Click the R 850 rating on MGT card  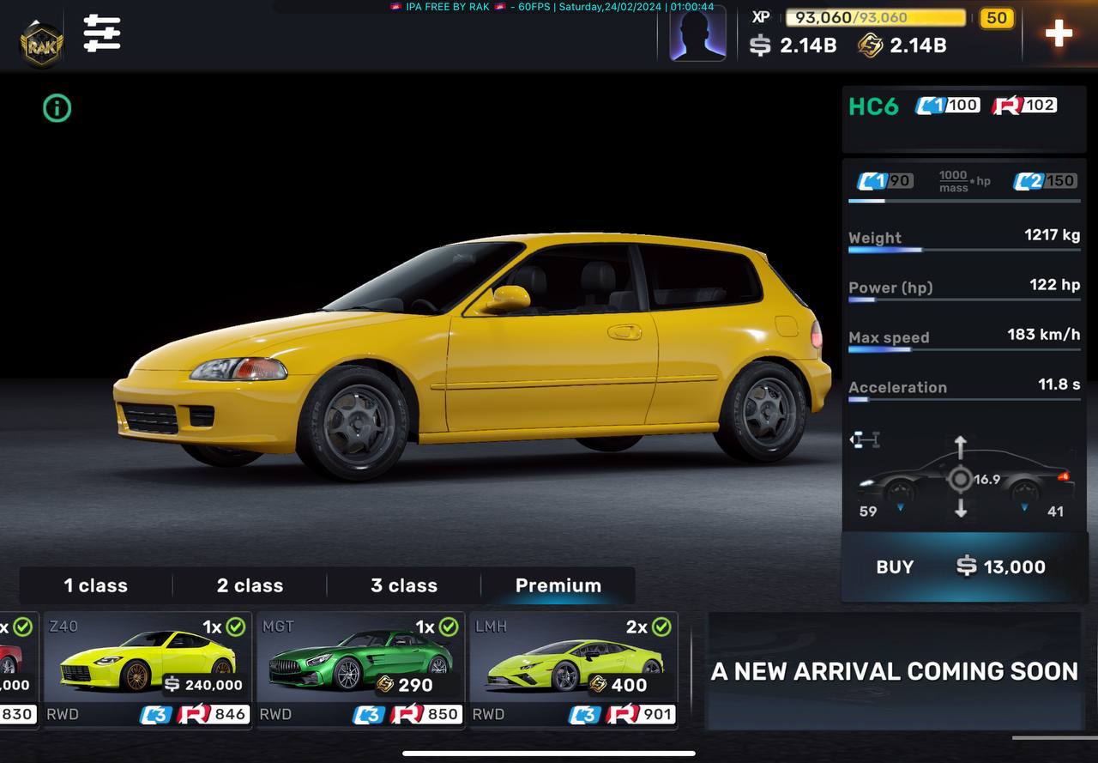pos(426,714)
